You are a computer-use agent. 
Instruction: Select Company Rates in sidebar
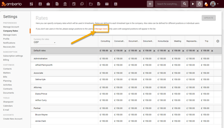(10, 31)
